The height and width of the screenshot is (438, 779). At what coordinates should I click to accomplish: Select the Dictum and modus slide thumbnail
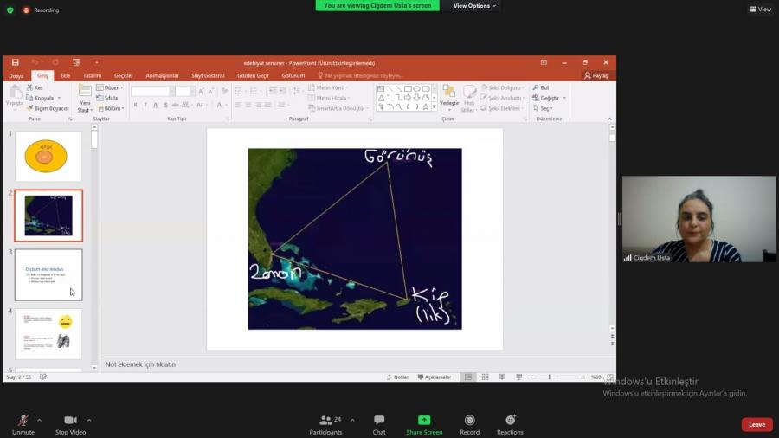click(48, 274)
